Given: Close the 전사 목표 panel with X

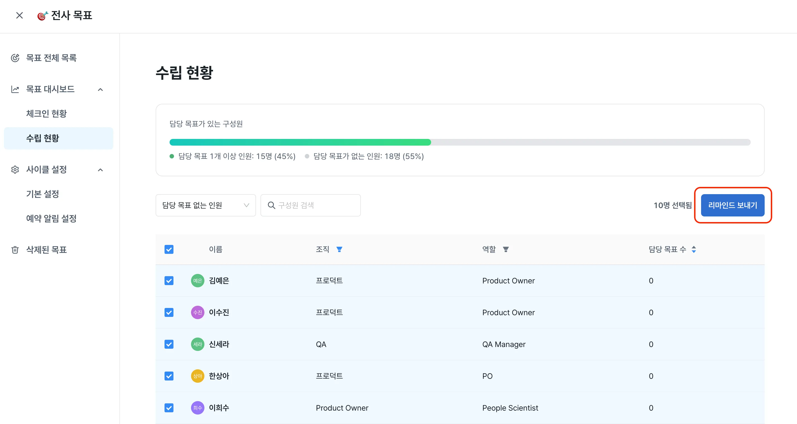Looking at the screenshot, I should pyautogui.click(x=20, y=15).
